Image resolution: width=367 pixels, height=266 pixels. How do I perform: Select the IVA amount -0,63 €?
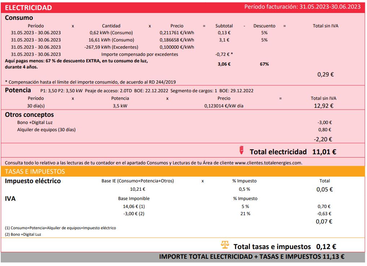point(324,214)
